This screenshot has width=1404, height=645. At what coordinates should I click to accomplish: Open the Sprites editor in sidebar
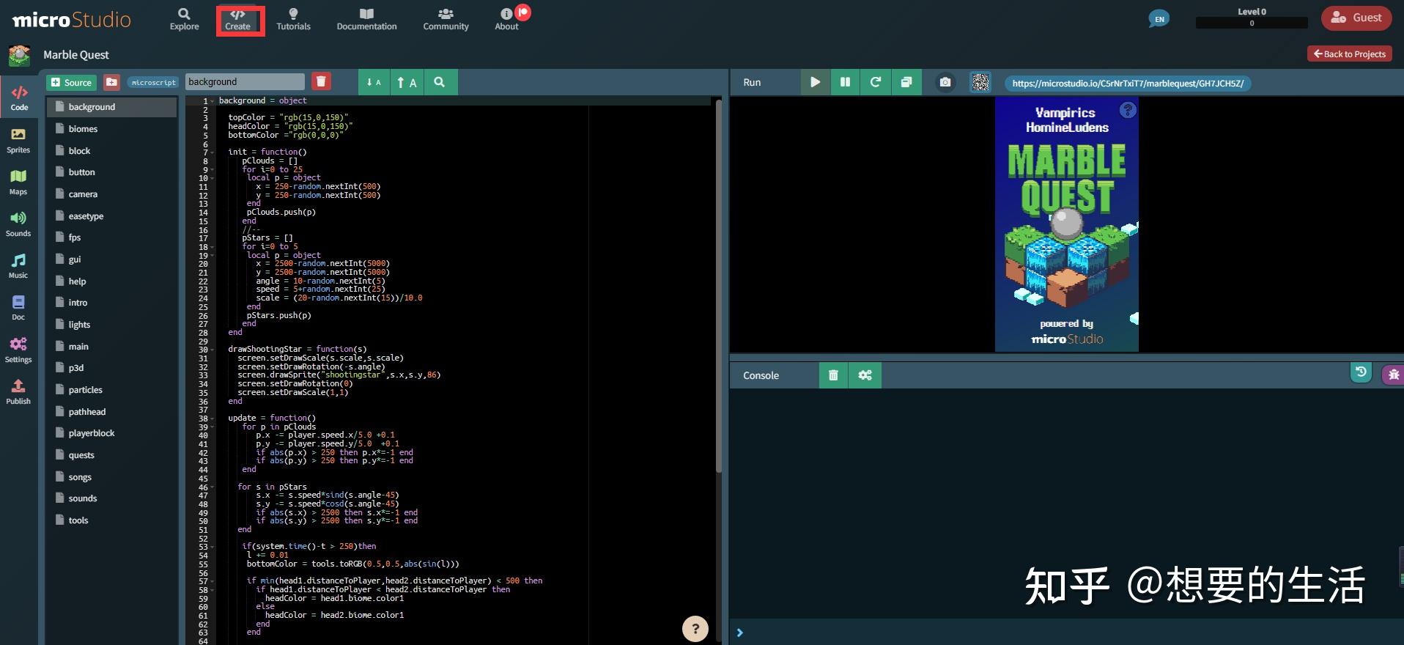tap(18, 140)
